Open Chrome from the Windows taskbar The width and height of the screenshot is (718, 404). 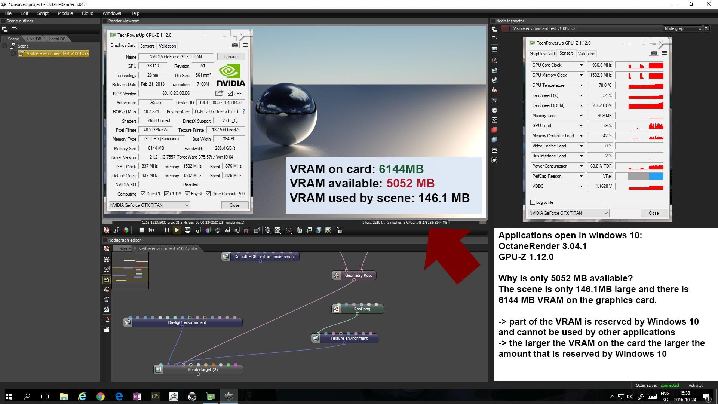pos(100,397)
